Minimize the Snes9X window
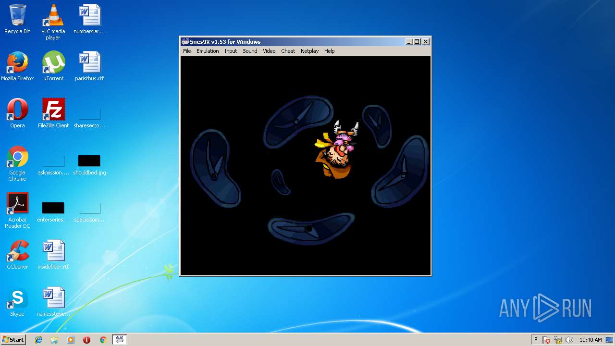Image resolution: width=615 pixels, height=346 pixels. pos(409,42)
